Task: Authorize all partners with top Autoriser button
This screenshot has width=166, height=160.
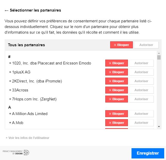Action: [x=146, y=45]
